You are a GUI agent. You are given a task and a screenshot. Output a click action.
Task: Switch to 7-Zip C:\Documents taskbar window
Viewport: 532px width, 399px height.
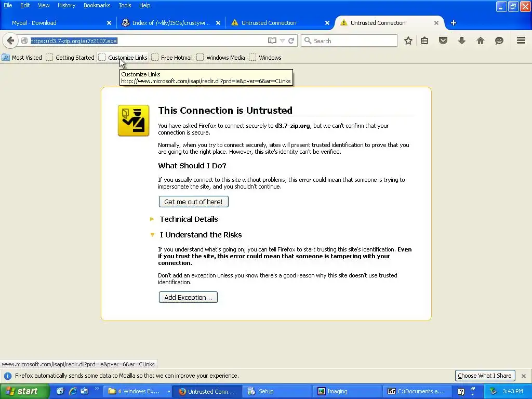point(417,391)
